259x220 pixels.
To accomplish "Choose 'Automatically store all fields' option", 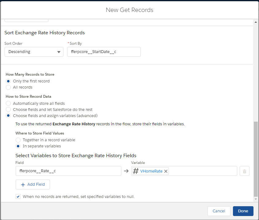I will pyautogui.click(x=8, y=104).
